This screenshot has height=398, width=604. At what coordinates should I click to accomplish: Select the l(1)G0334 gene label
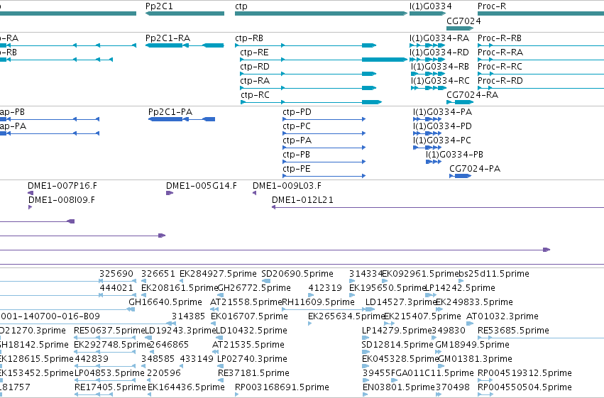(x=430, y=6)
